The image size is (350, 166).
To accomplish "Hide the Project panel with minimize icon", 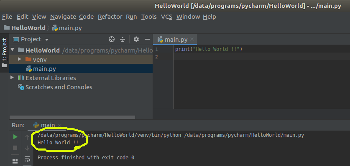I will tap(147, 39).
